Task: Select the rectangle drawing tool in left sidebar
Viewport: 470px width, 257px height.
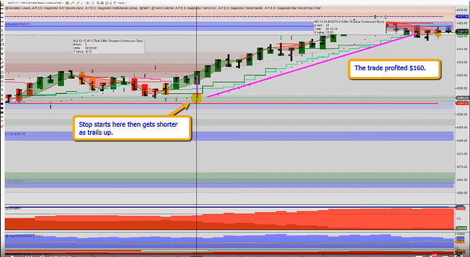Action: pos(2,76)
